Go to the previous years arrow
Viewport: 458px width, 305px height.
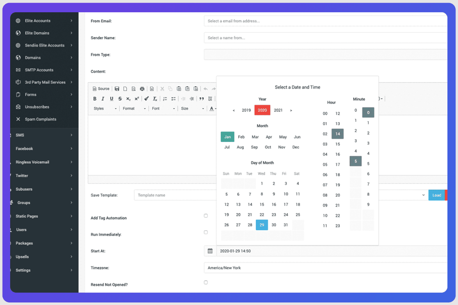tap(234, 111)
